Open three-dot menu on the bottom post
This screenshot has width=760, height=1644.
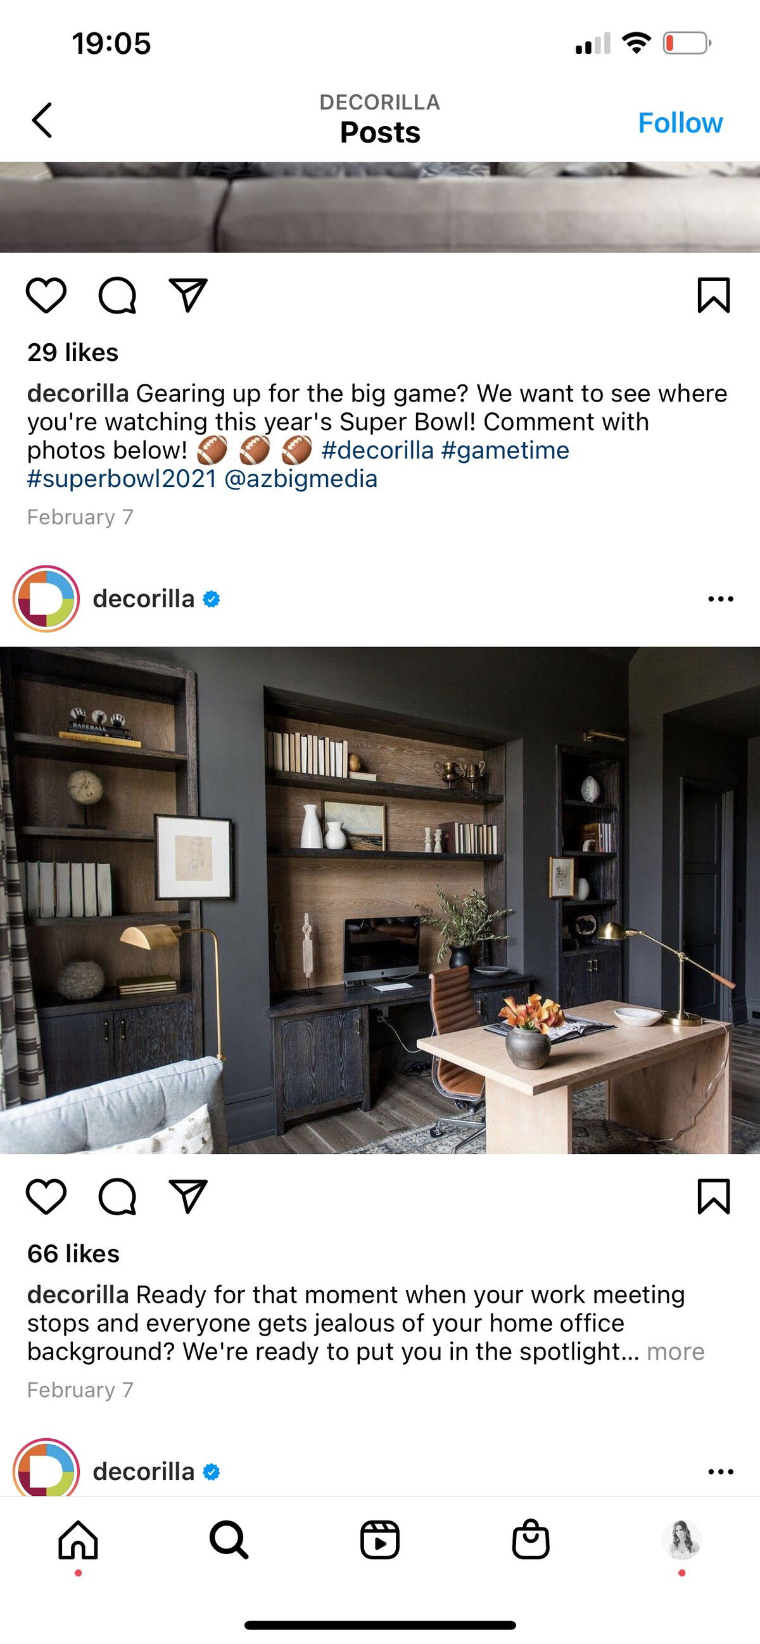point(721,1472)
